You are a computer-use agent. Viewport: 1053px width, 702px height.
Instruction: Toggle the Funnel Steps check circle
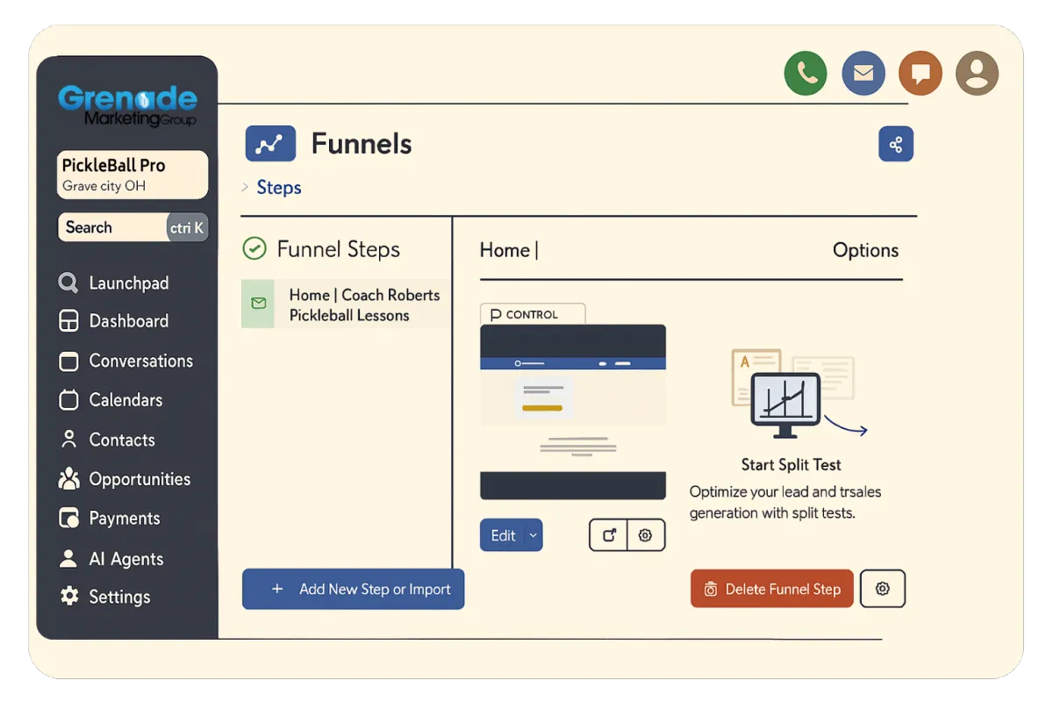tap(254, 249)
